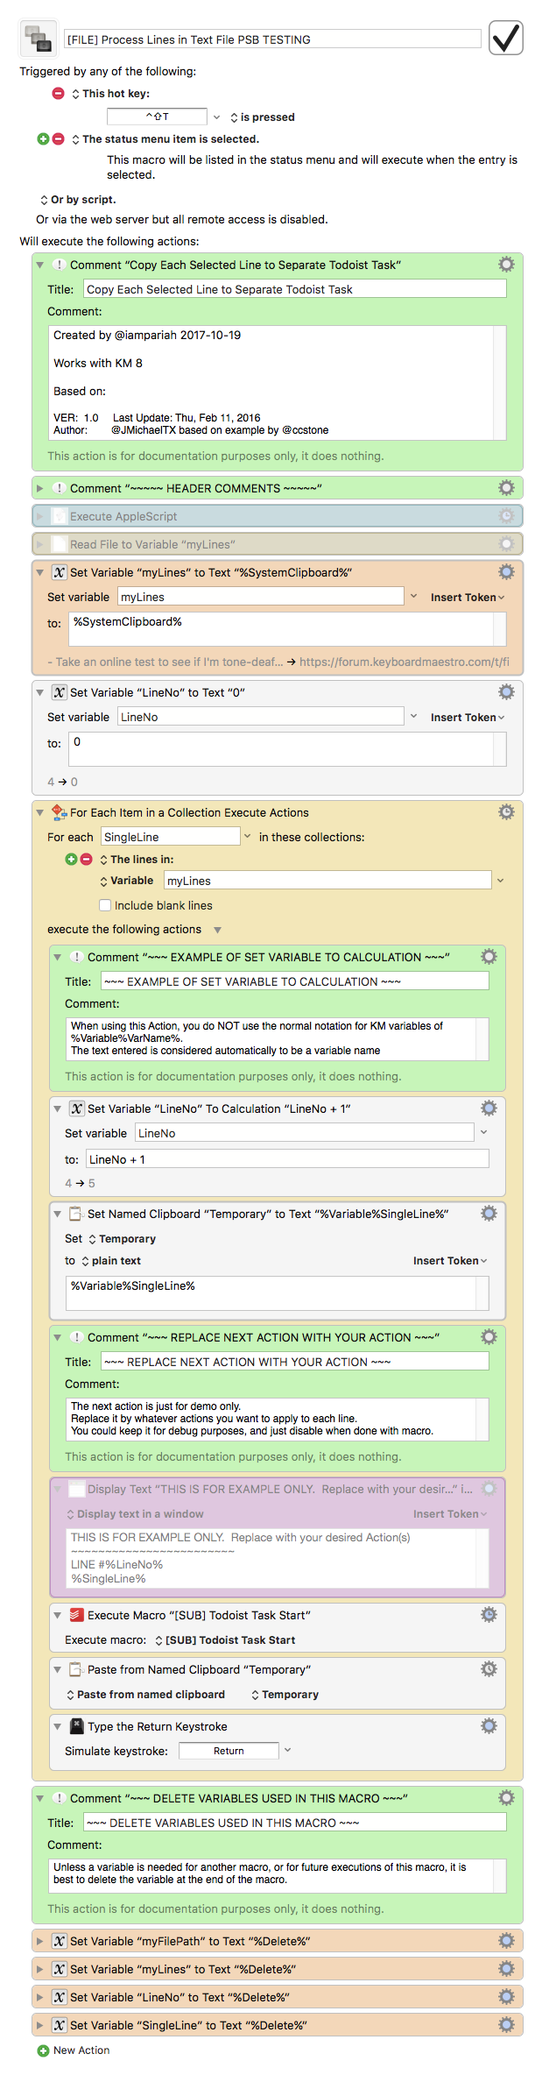Expand the 'HEADER COMMENTS' comment action
542x2075 pixels.
click(x=39, y=488)
